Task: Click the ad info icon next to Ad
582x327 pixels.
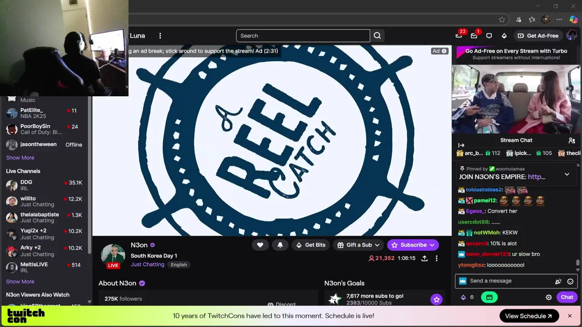Action: coord(444,51)
